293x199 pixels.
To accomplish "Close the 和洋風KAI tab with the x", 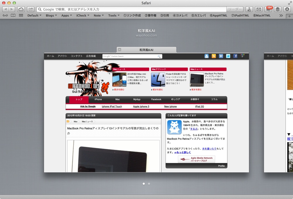I will pos(120,50).
